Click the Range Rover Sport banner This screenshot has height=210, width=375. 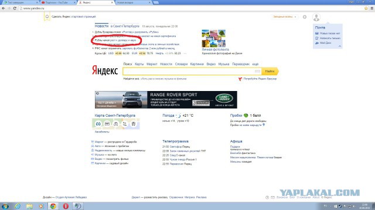(x=166, y=100)
